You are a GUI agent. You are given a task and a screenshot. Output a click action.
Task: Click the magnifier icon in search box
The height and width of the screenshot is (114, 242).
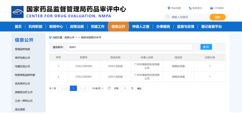pyautogui.click(x=168, y=17)
